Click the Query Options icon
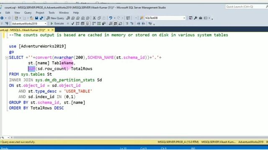Screen dimensions: 268x150 pyautogui.click(x=82, y=24)
